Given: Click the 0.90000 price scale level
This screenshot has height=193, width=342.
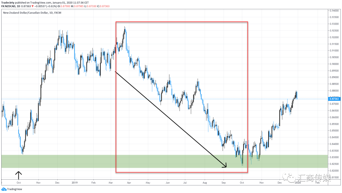Looking at the screenshot, I should click(x=334, y=64).
